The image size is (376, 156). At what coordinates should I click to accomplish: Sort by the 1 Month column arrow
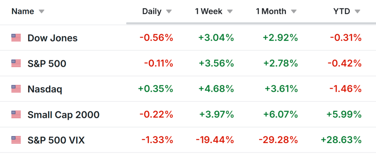coord(293,12)
